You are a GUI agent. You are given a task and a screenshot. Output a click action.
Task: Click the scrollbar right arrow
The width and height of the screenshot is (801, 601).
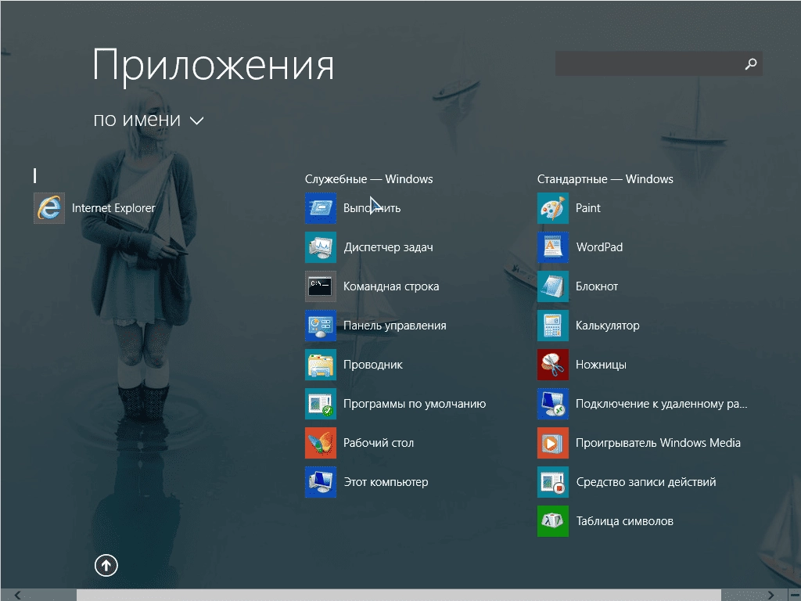770,595
